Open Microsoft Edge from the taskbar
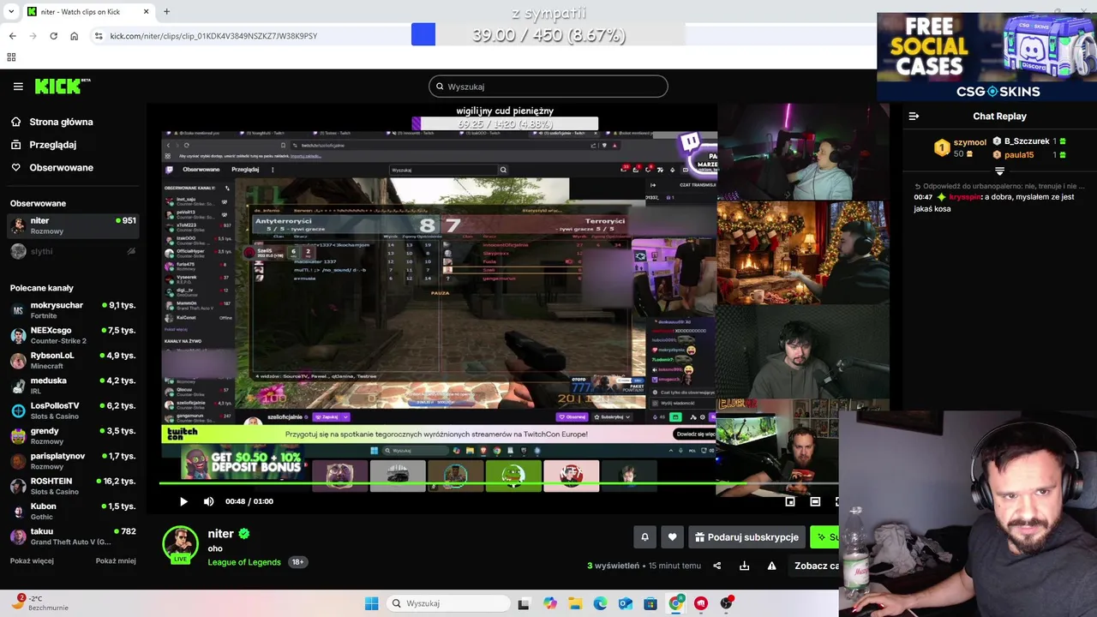The height and width of the screenshot is (617, 1097). 600,603
